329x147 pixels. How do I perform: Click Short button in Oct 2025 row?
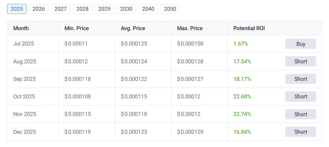coord(300,97)
